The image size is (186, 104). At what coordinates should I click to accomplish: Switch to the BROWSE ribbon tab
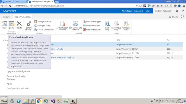7,17
